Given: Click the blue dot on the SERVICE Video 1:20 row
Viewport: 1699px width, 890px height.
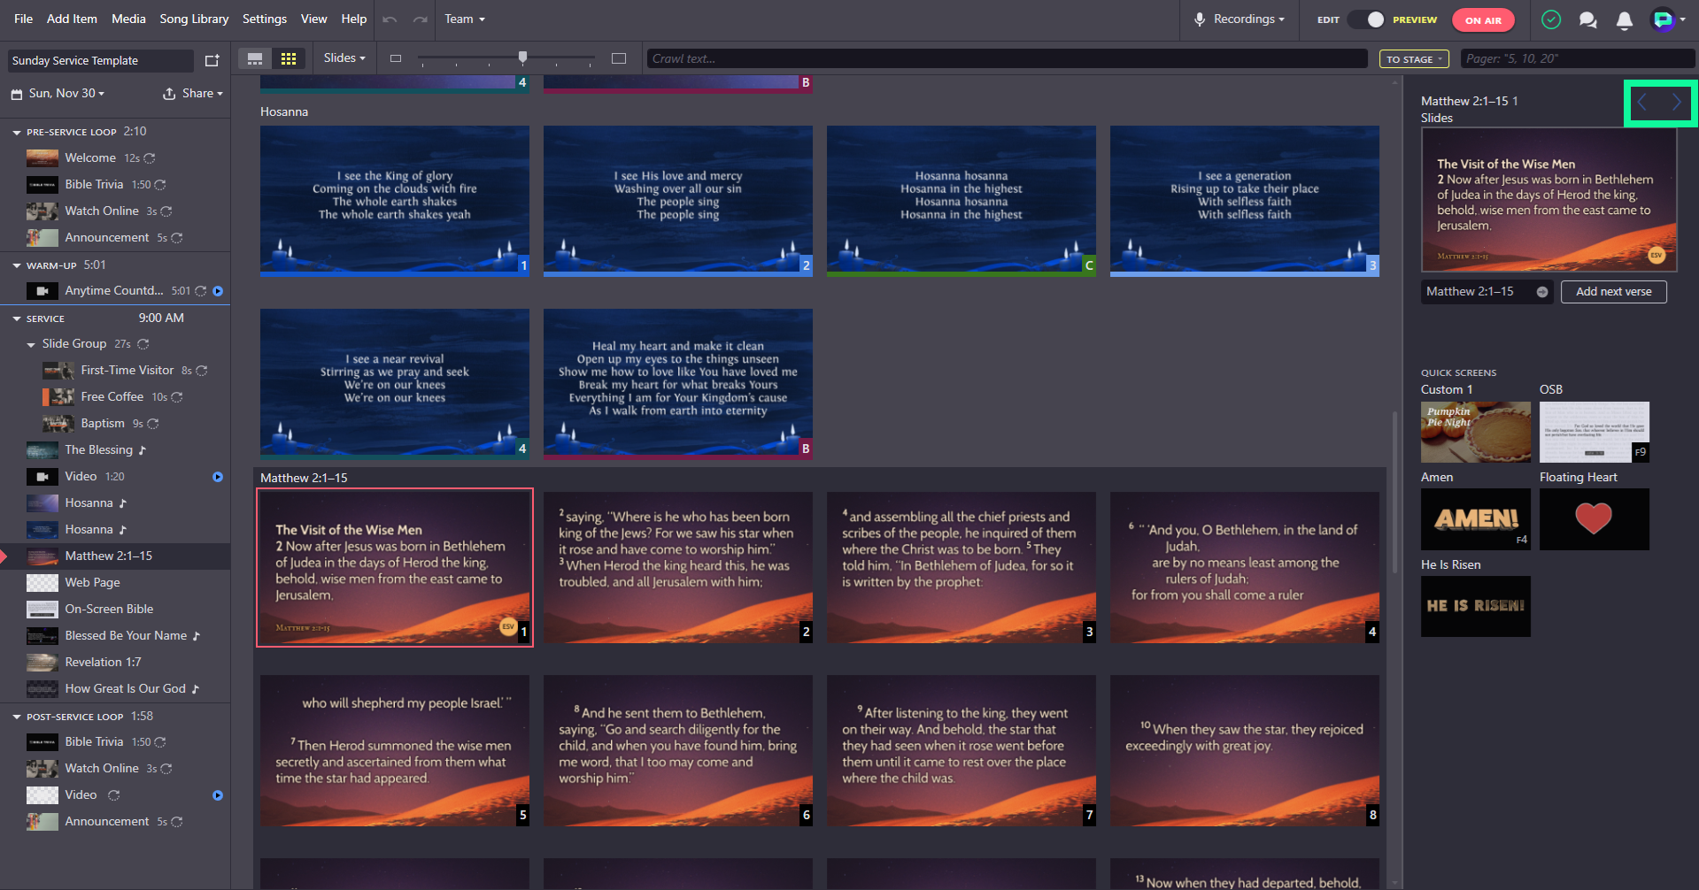Looking at the screenshot, I should pyautogui.click(x=218, y=477).
